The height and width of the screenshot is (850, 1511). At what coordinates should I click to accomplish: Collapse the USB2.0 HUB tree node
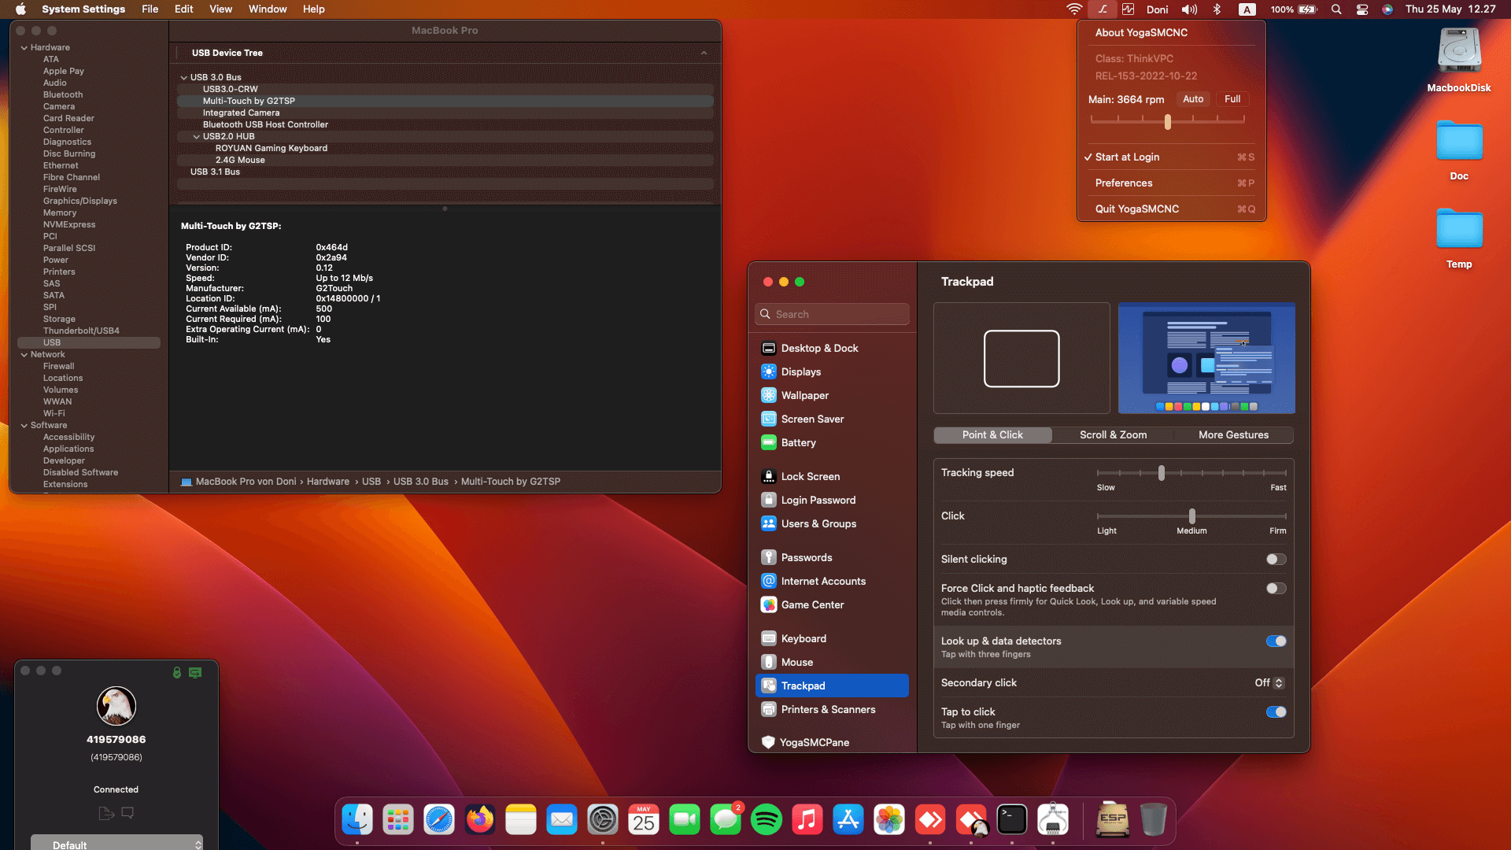(x=197, y=136)
